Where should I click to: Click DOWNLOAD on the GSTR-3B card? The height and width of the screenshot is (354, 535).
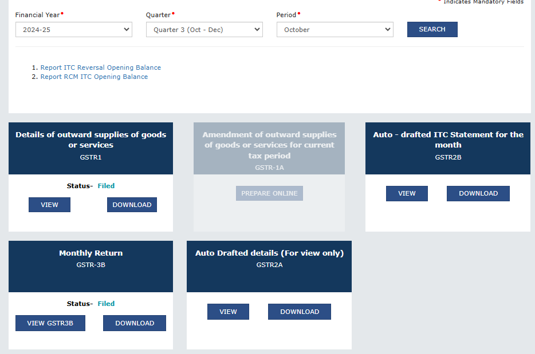(135, 323)
